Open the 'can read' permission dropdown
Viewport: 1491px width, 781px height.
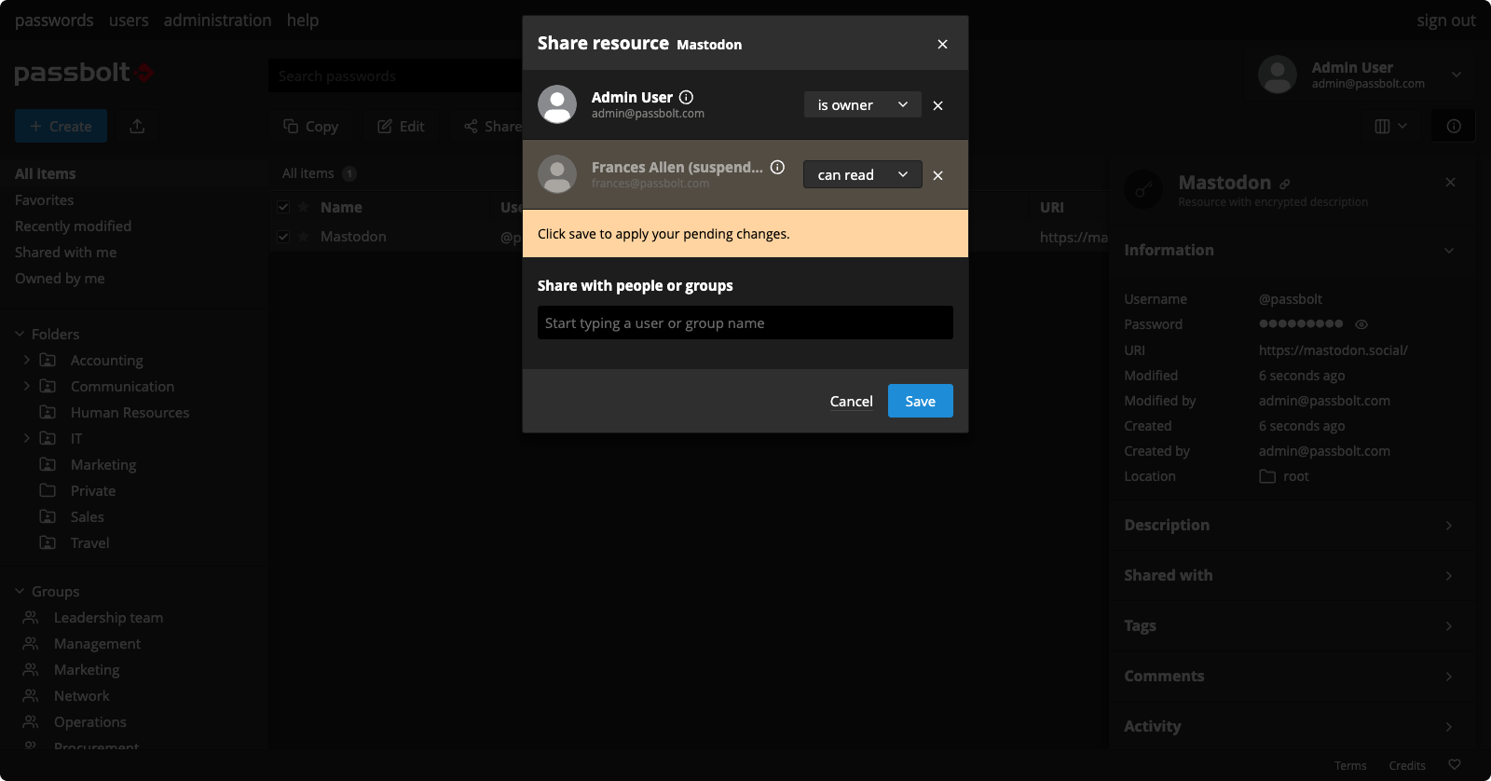pos(863,174)
